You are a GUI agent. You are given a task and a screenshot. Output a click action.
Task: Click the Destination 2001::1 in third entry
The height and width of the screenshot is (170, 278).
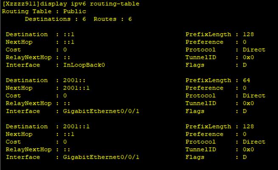point(76,126)
